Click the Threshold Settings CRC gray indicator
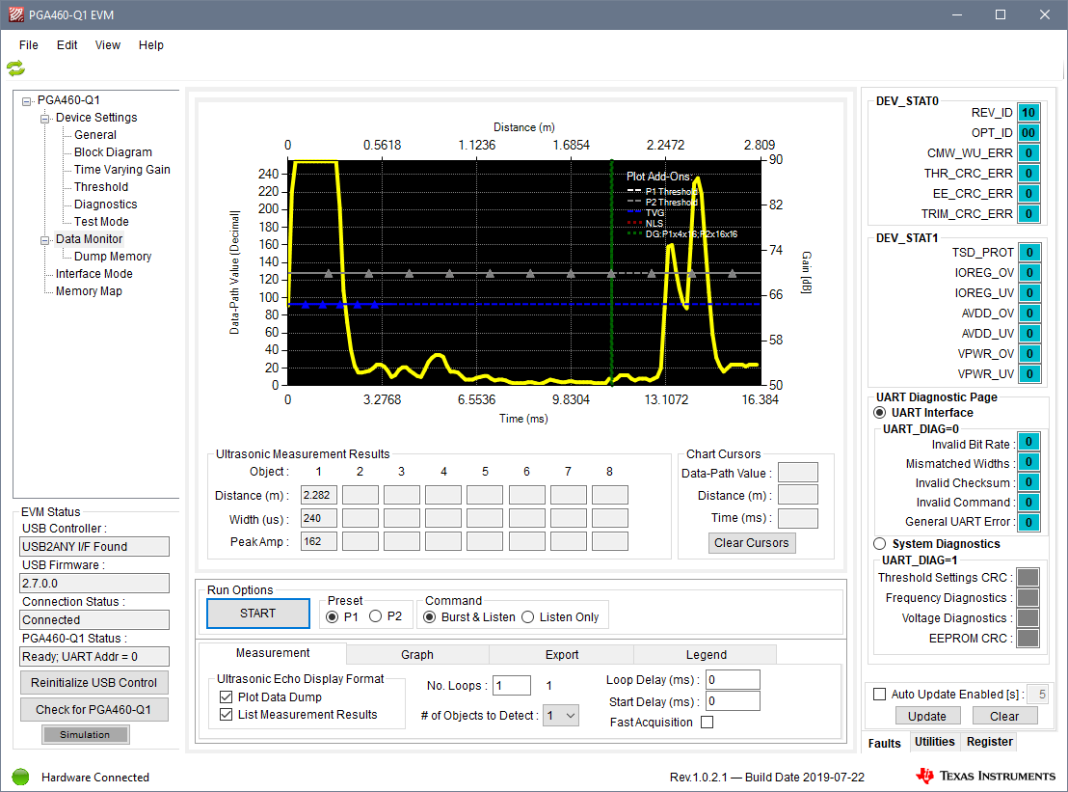Viewport: 1068px width, 792px height. pos(1028,577)
